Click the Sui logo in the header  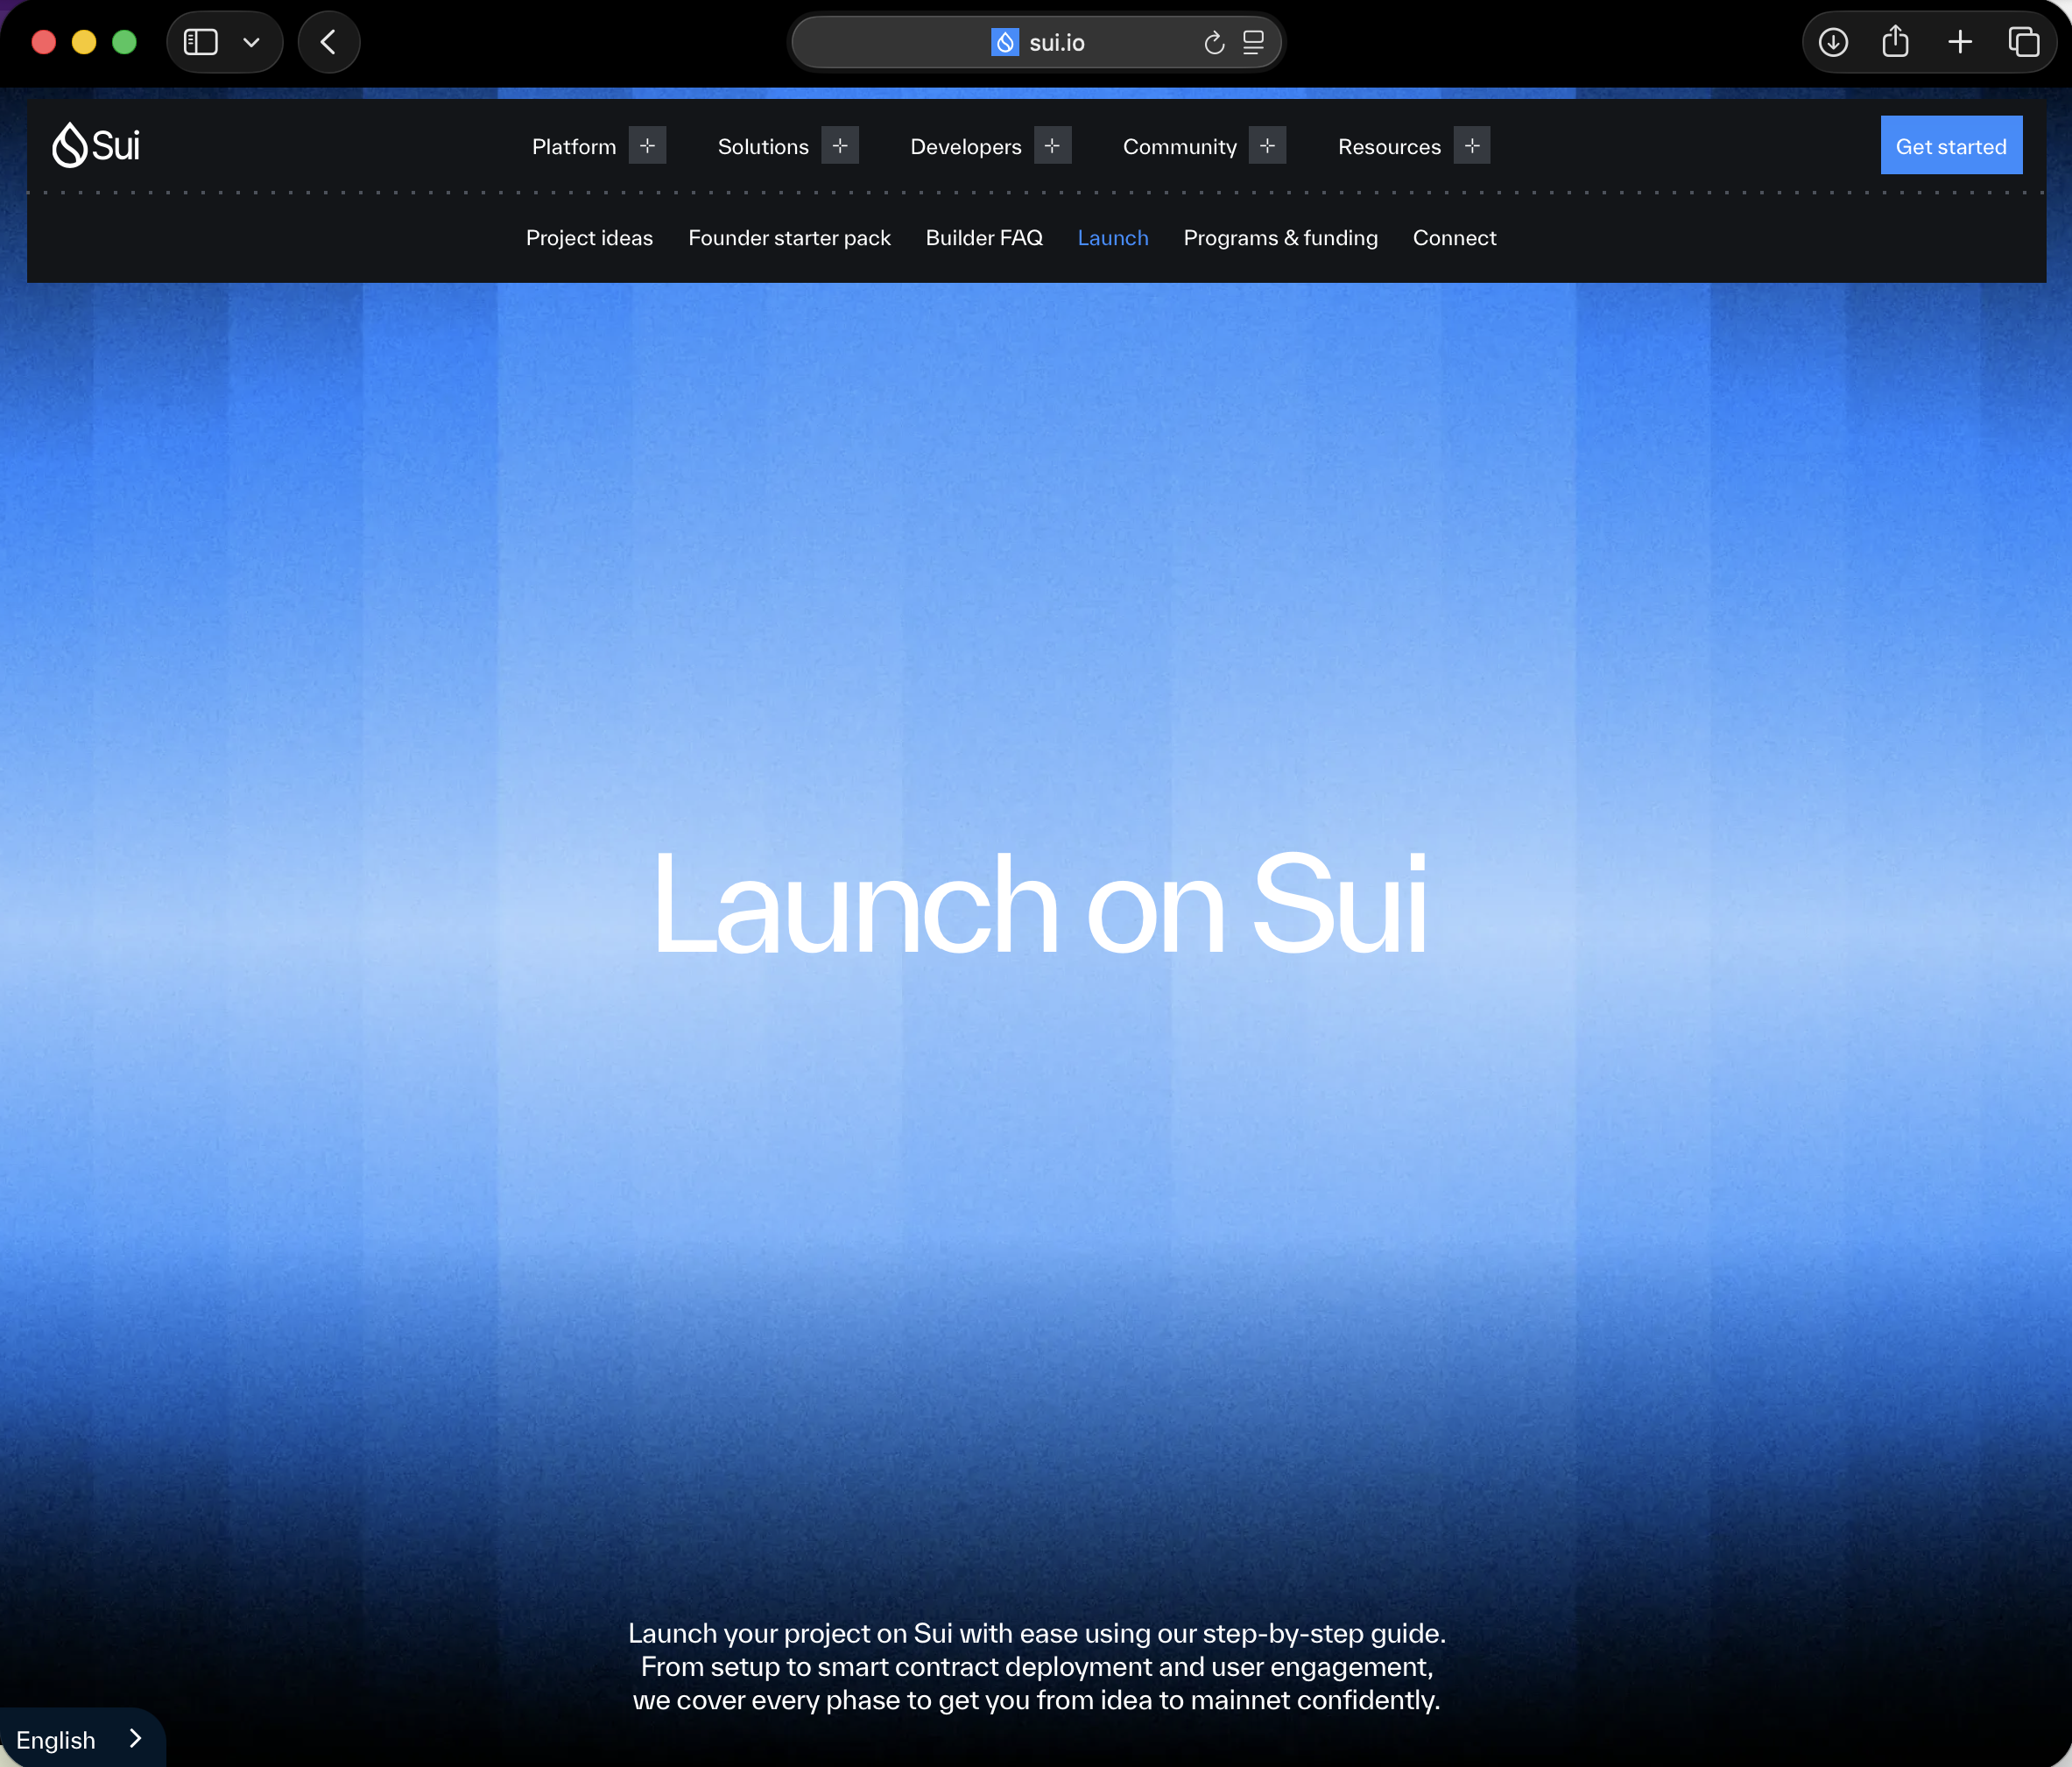96,146
